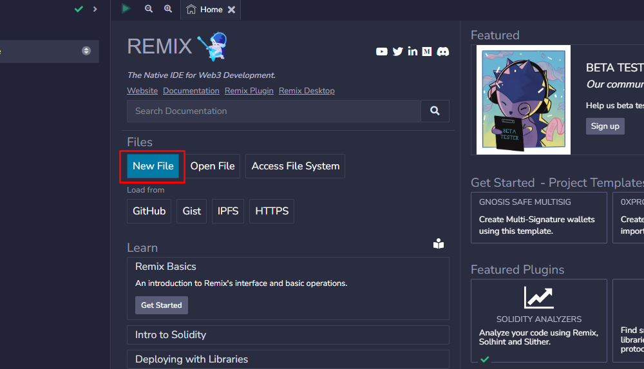This screenshot has height=369, width=644.
Task: Load from IPFS
Action: (228, 211)
